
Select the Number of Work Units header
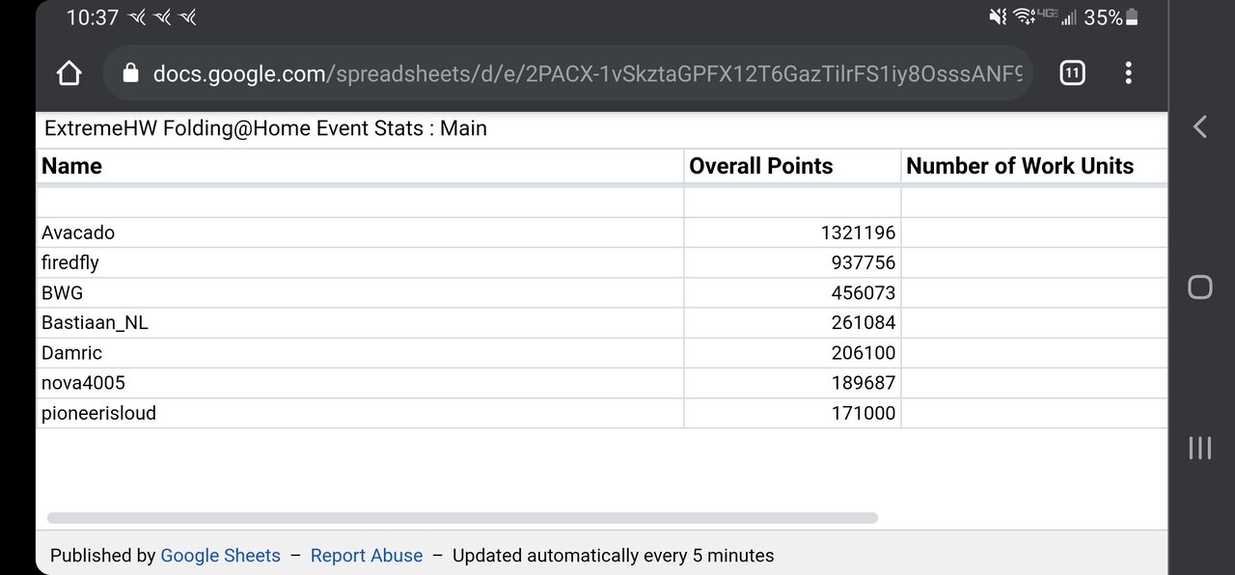click(1019, 165)
